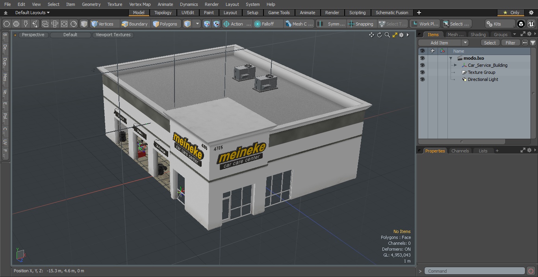538x277 pixels.
Task: Click the items cube mode icon
Action: click(187, 24)
